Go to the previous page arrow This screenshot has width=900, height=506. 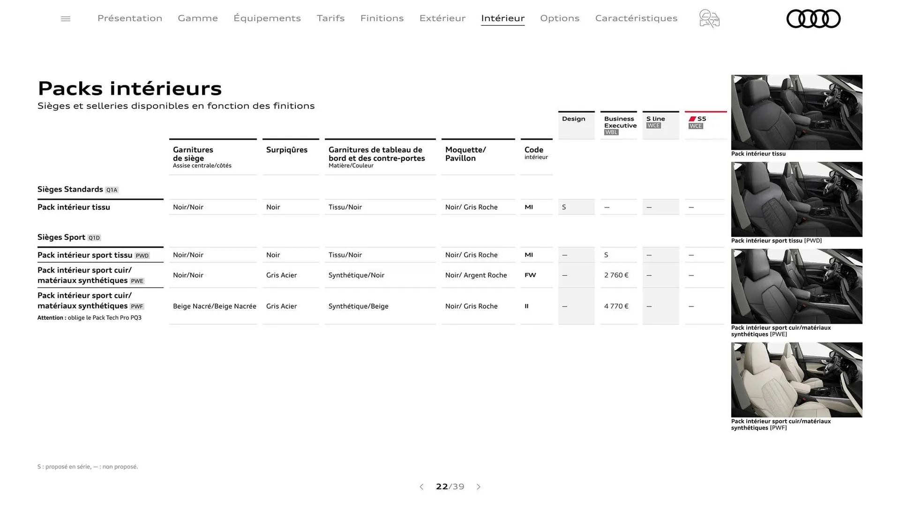coord(421,487)
